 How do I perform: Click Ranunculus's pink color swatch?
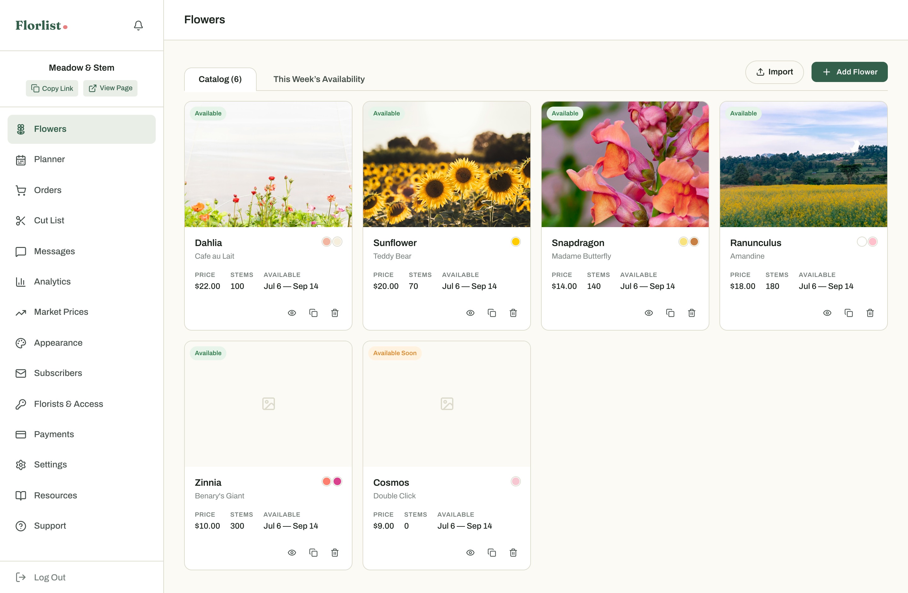point(872,242)
